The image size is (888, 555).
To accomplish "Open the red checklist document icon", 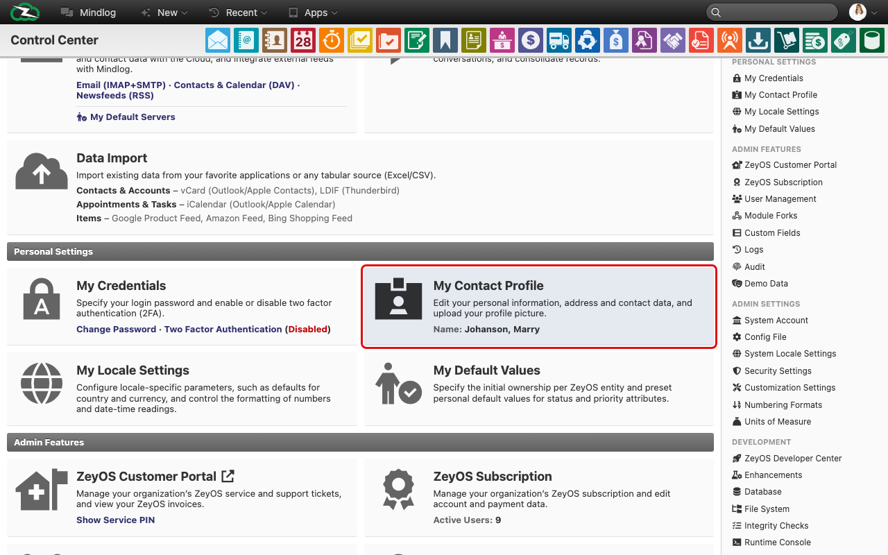I will pyautogui.click(x=701, y=40).
